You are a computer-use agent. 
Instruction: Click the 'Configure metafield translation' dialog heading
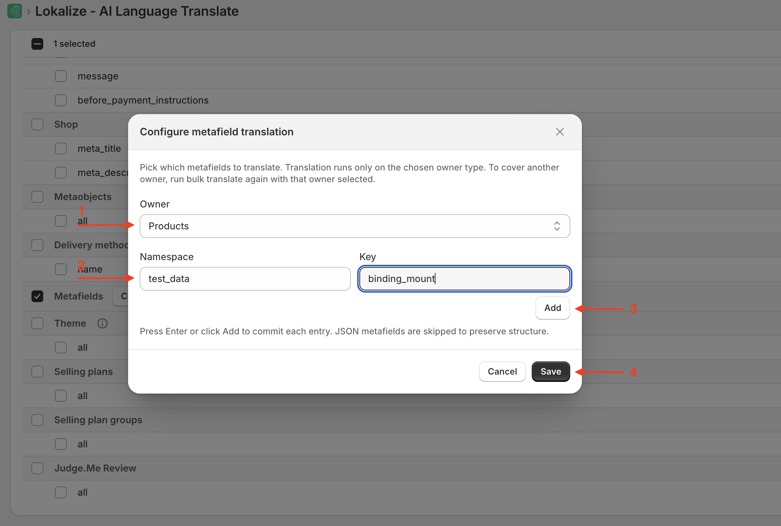pos(217,132)
